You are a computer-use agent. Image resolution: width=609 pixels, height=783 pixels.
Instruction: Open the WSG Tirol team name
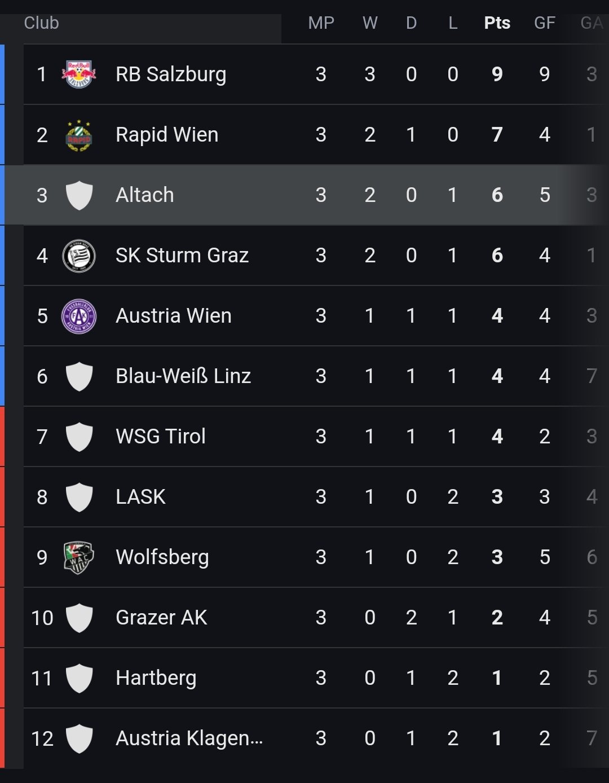161,437
